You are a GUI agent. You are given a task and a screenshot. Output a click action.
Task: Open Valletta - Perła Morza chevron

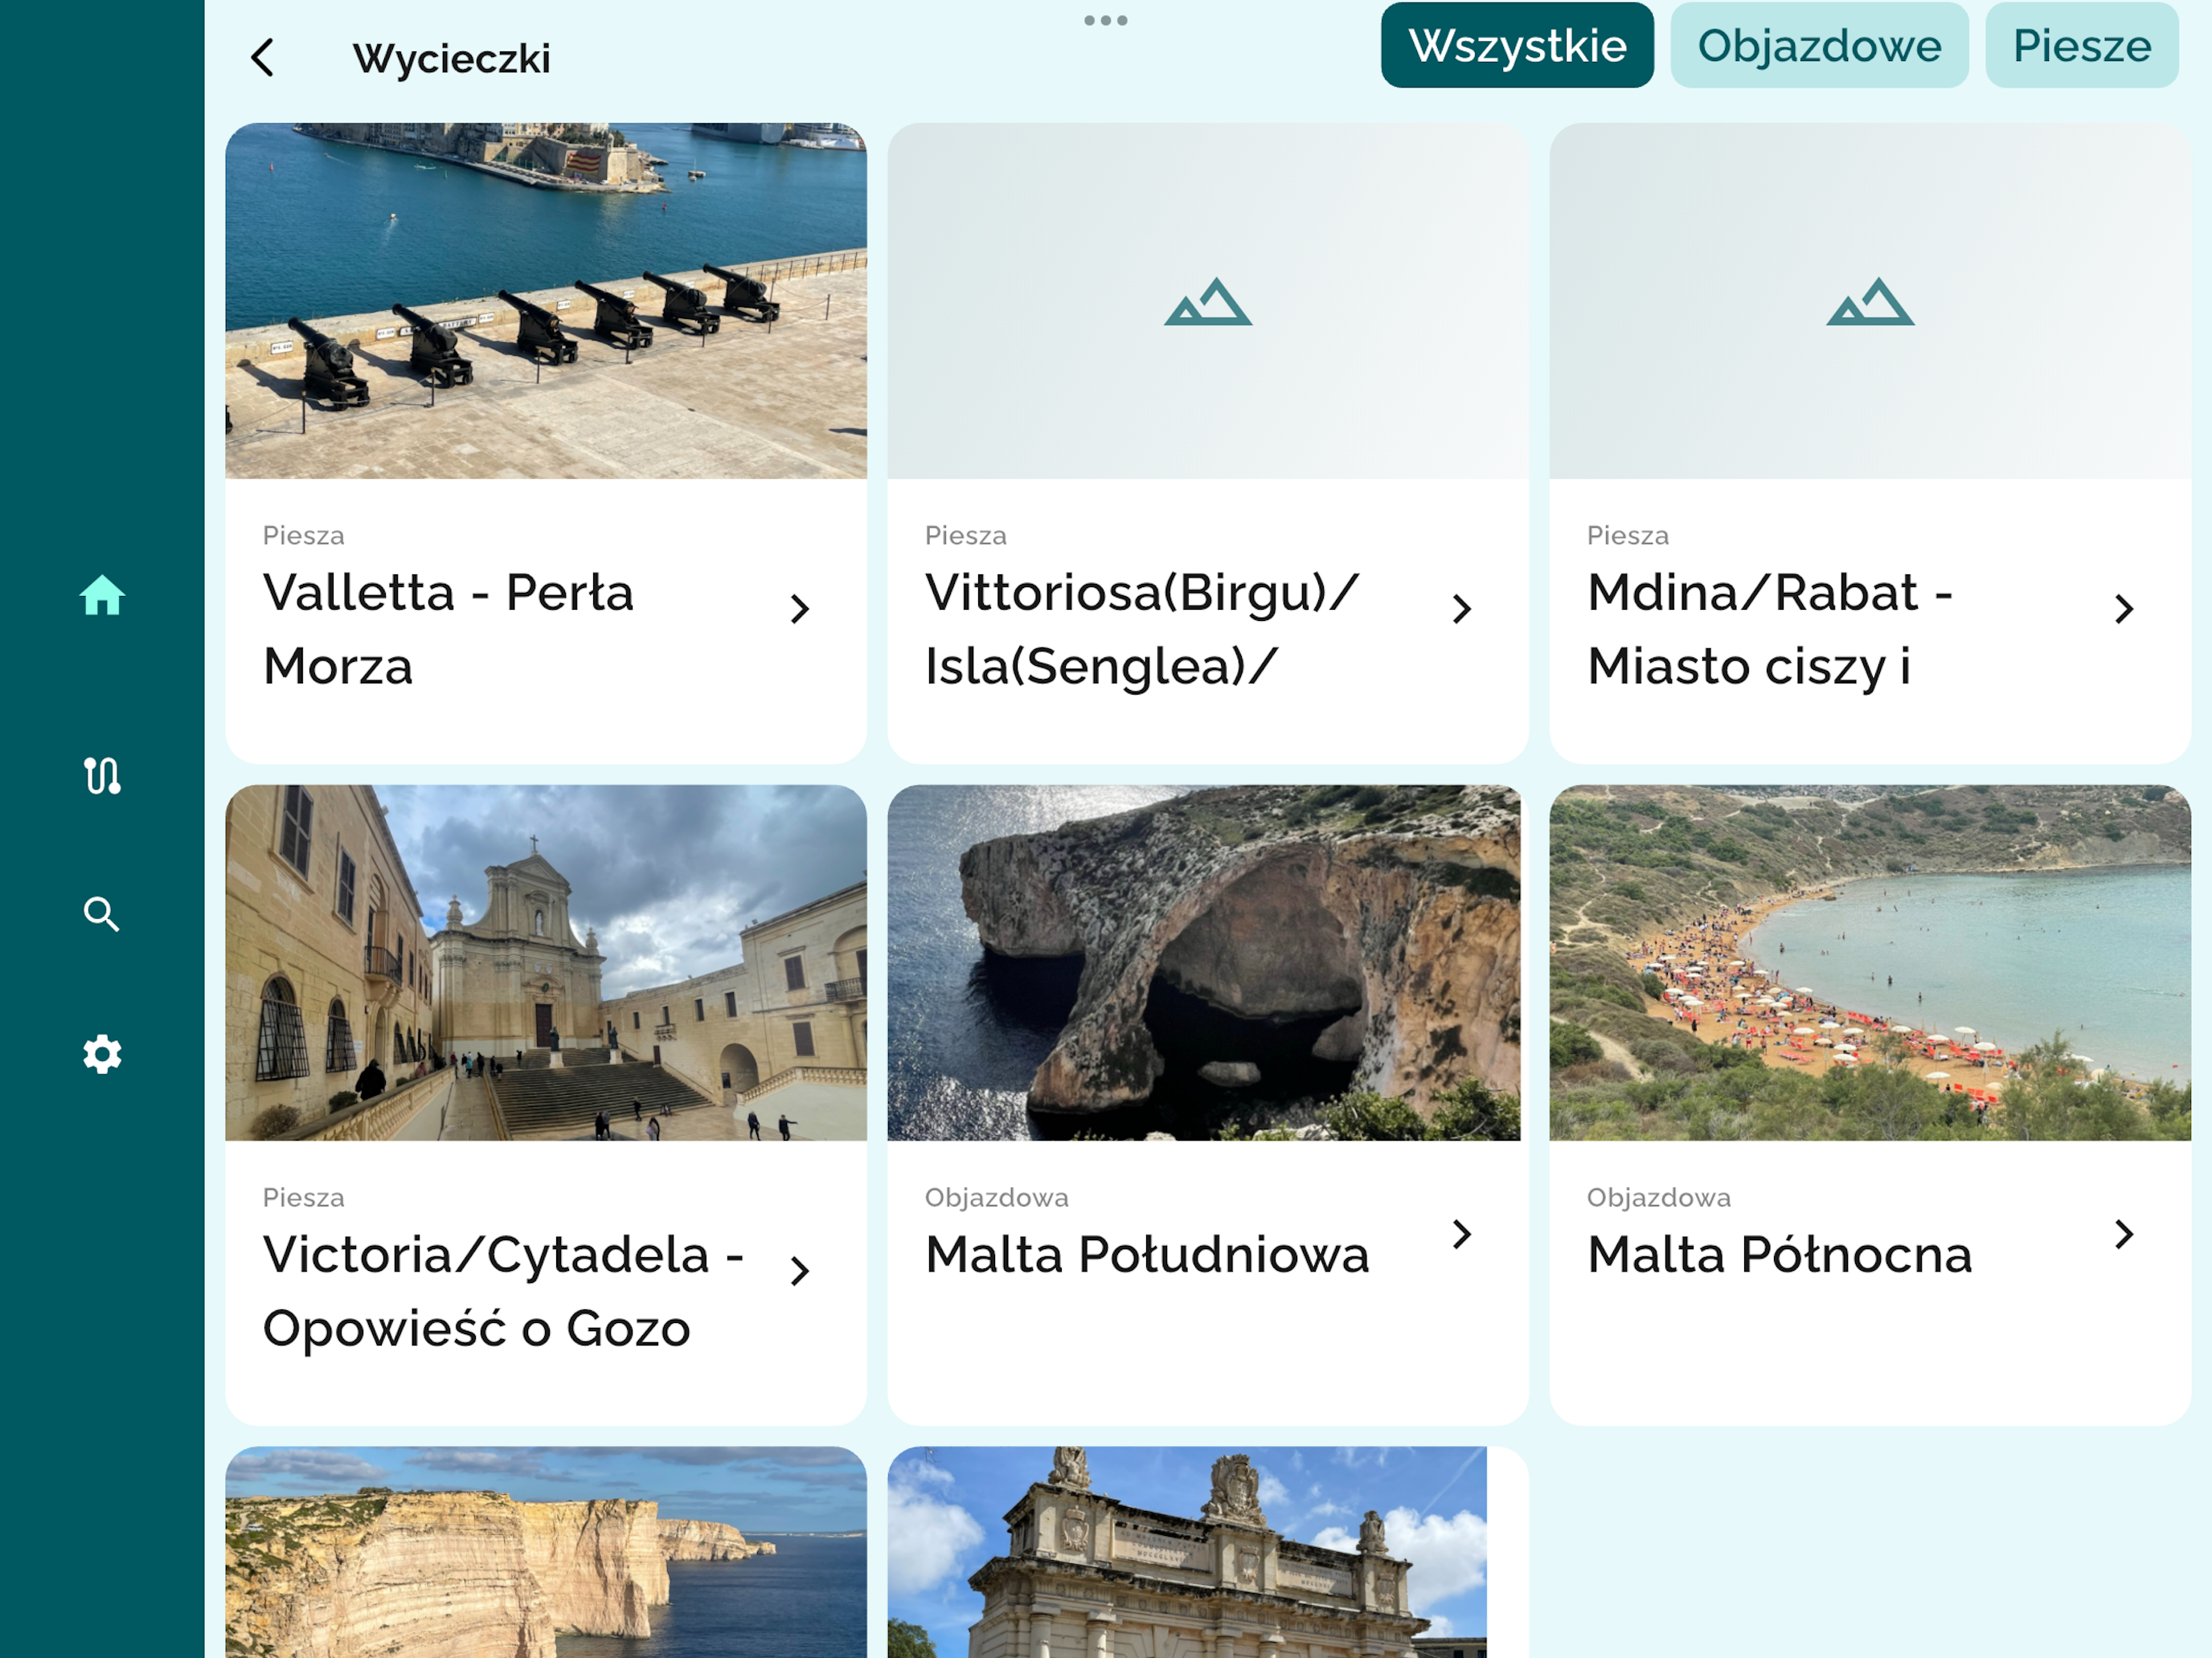coord(799,609)
